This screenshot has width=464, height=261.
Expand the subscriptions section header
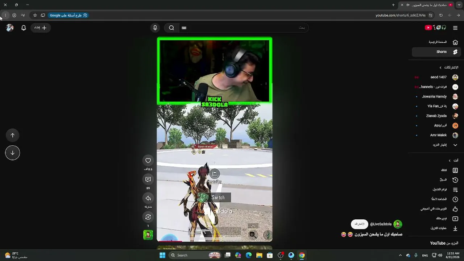click(448, 67)
